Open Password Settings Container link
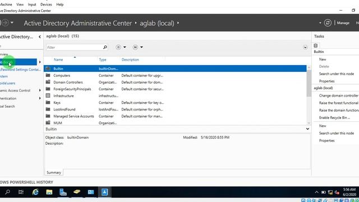 click(x=20, y=70)
